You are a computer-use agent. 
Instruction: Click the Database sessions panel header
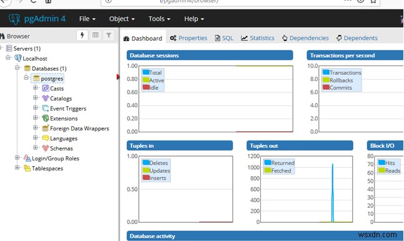[x=210, y=56]
